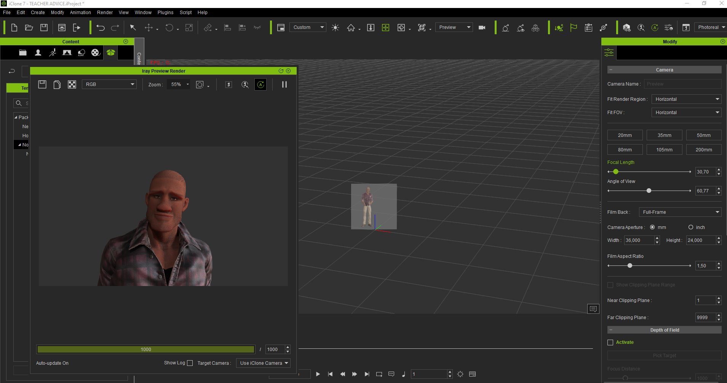Set lens to 50mm preset
The height and width of the screenshot is (383, 727).
coord(703,135)
